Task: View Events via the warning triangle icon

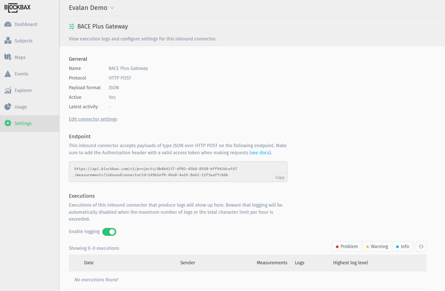Action: (x=8, y=74)
